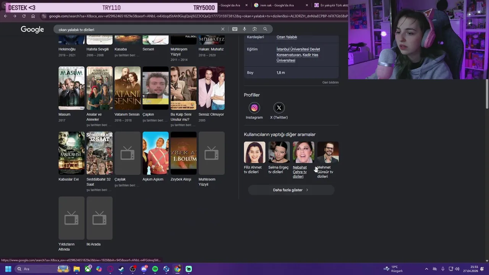Open network status tray icon
The height and width of the screenshot is (275, 489).
pos(451,269)
